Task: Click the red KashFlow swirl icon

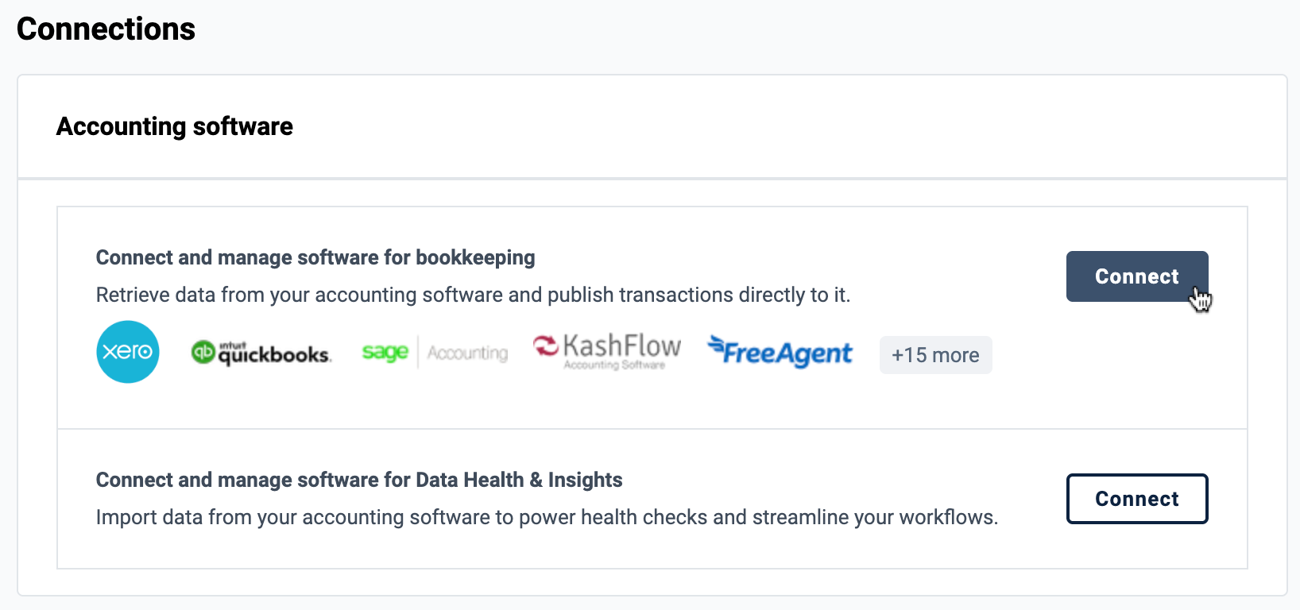Action: (x=546, y=346)
